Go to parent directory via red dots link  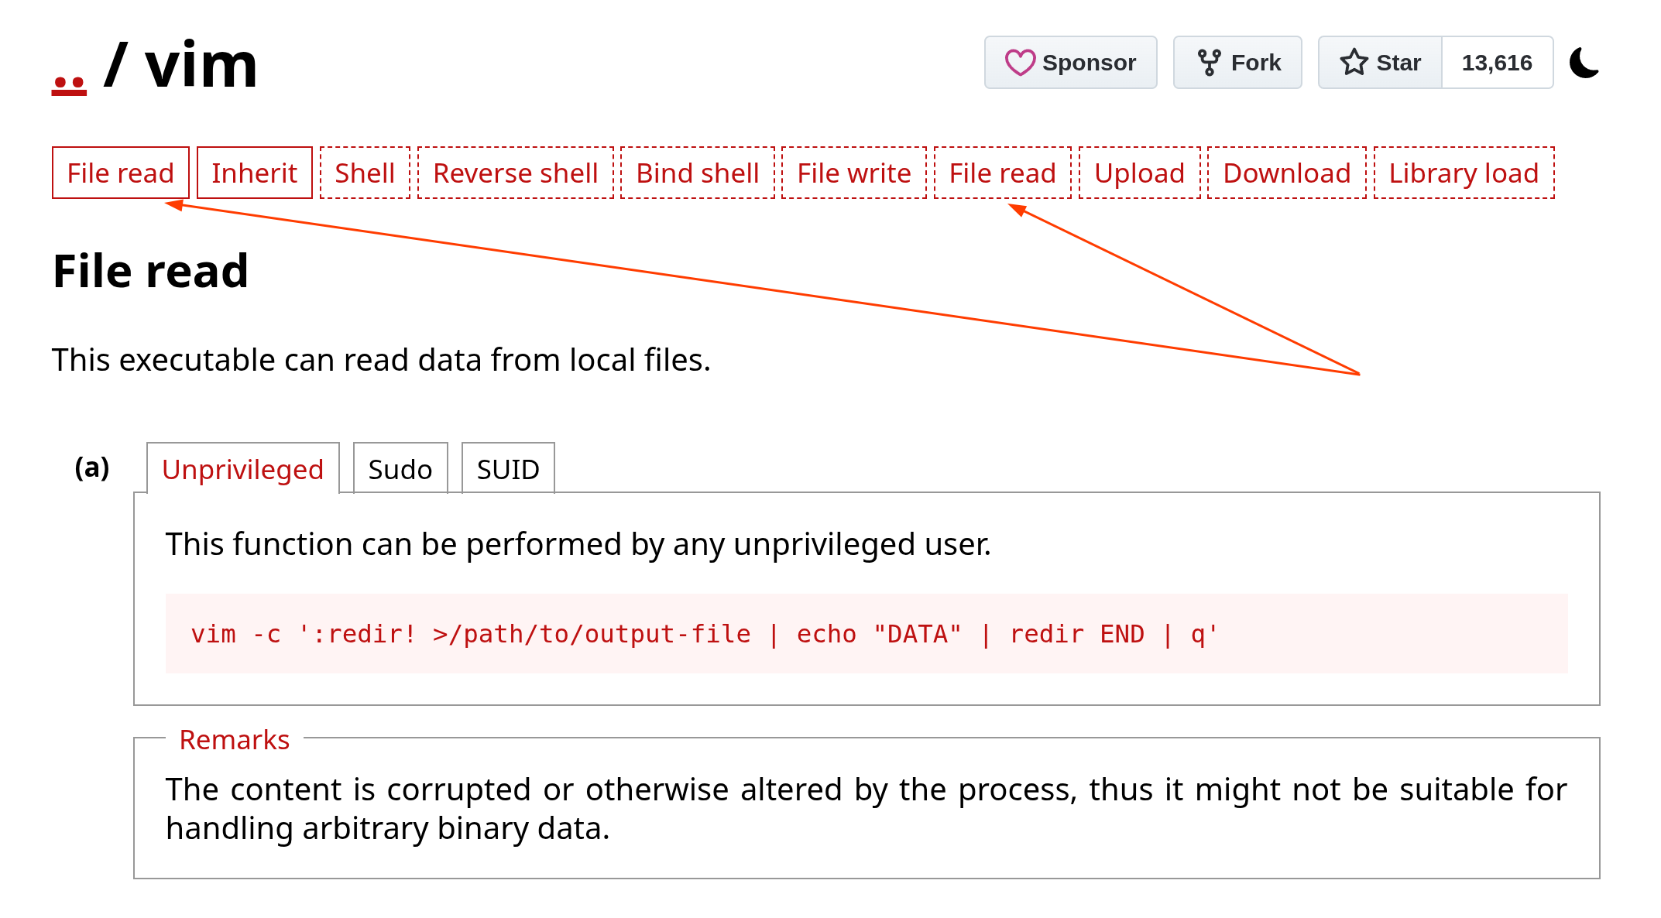tap(69, 84)
